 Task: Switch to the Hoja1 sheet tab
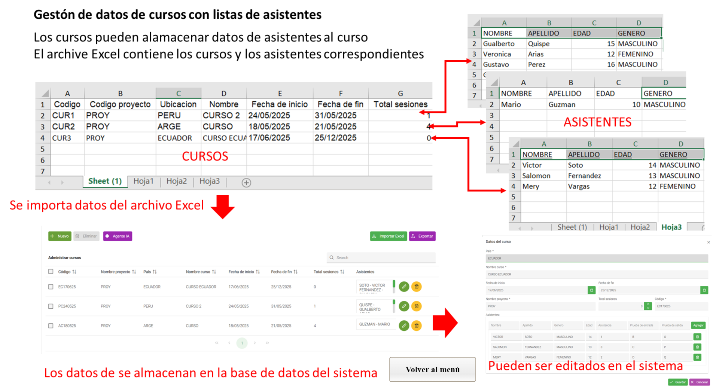tap(143, 181)
